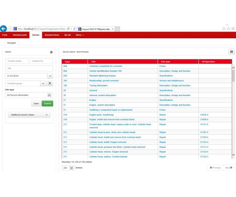Screen dimensions: 236x197
Task: Click the plus icon beside Search
Action: pyautogui.click(x=51, y=52)
